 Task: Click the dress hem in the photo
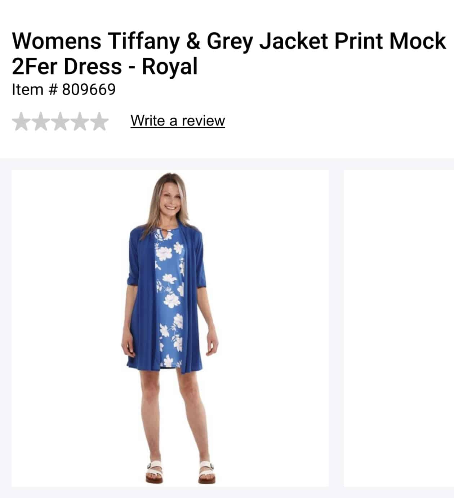(x=171, y=365)
